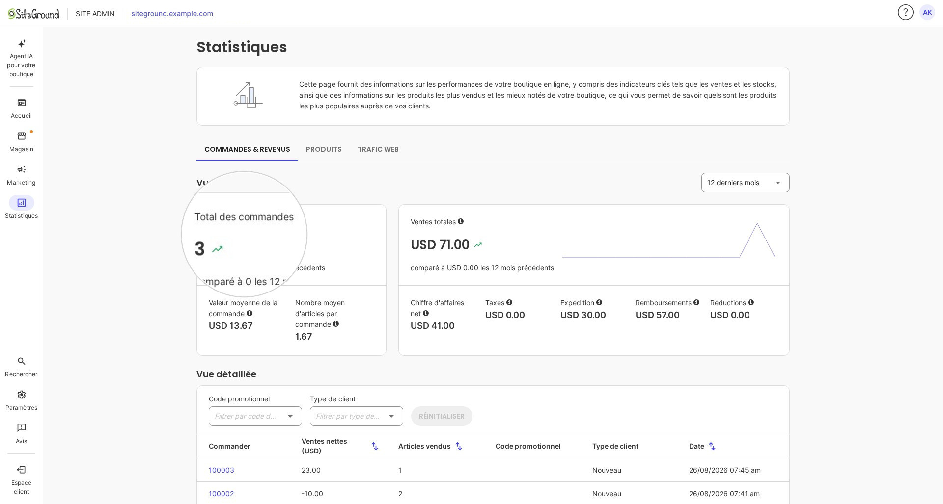The image size is (943, 504).
Task: Select the Statistiques sidebar icon
Action: pyautogui.click(x=22, y=203)
